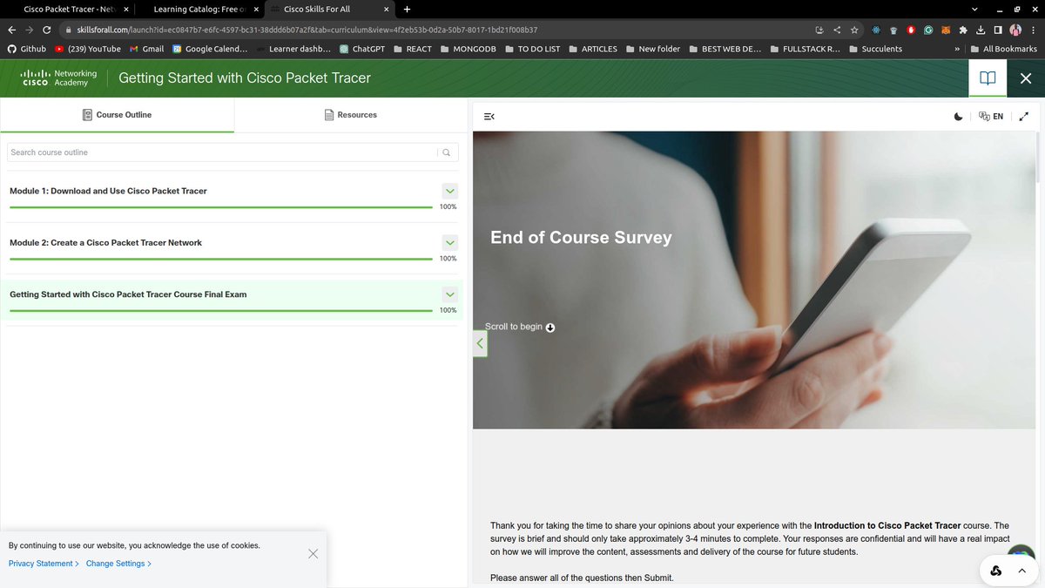Close the Learning Catalog browser tab
The image size is (1045, 588).
tap(256, 10)
